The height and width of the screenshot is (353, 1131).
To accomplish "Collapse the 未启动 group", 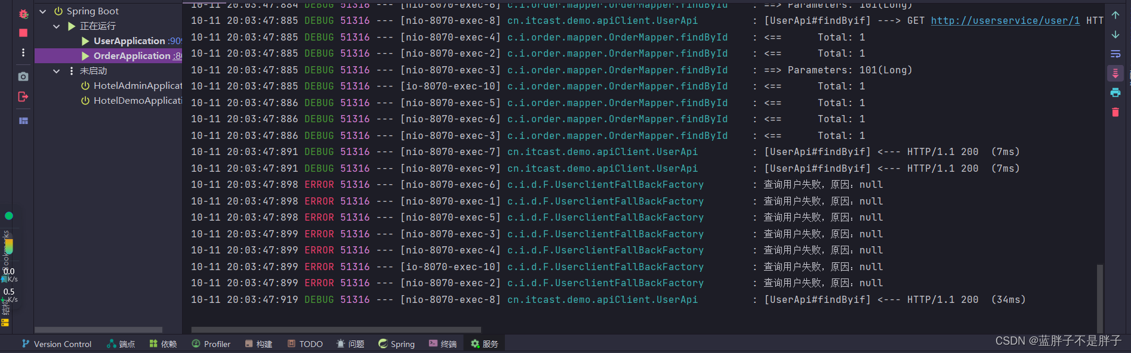I will 57,71.
